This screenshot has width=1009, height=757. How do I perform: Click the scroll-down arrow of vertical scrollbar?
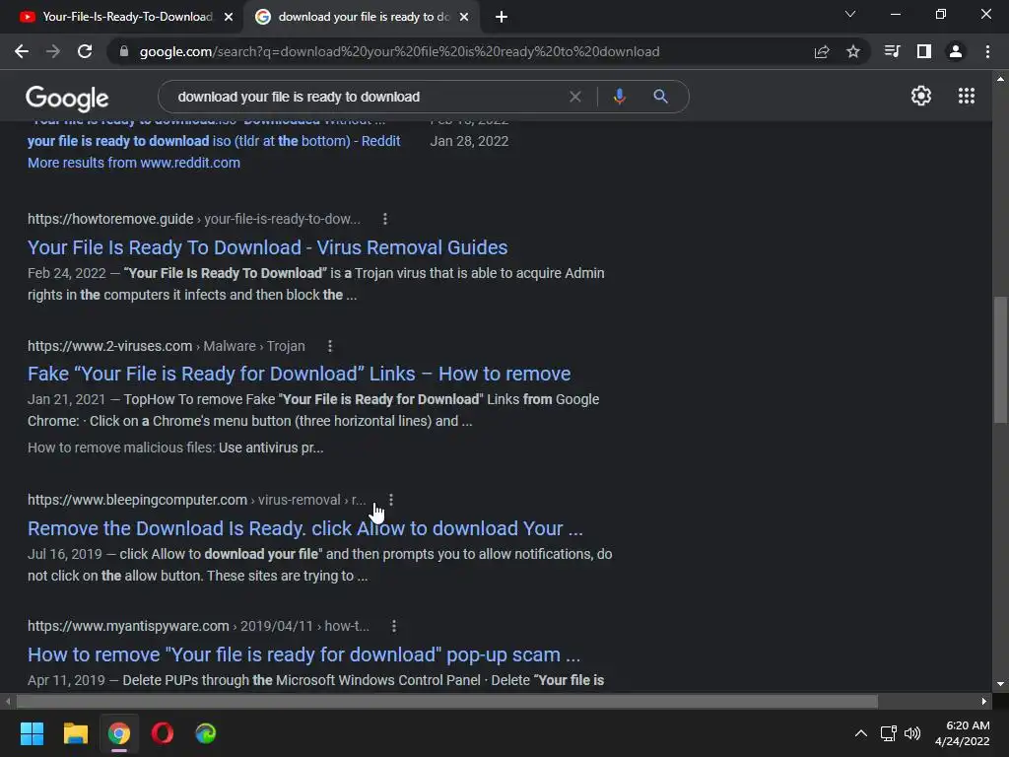(1000, 684)
